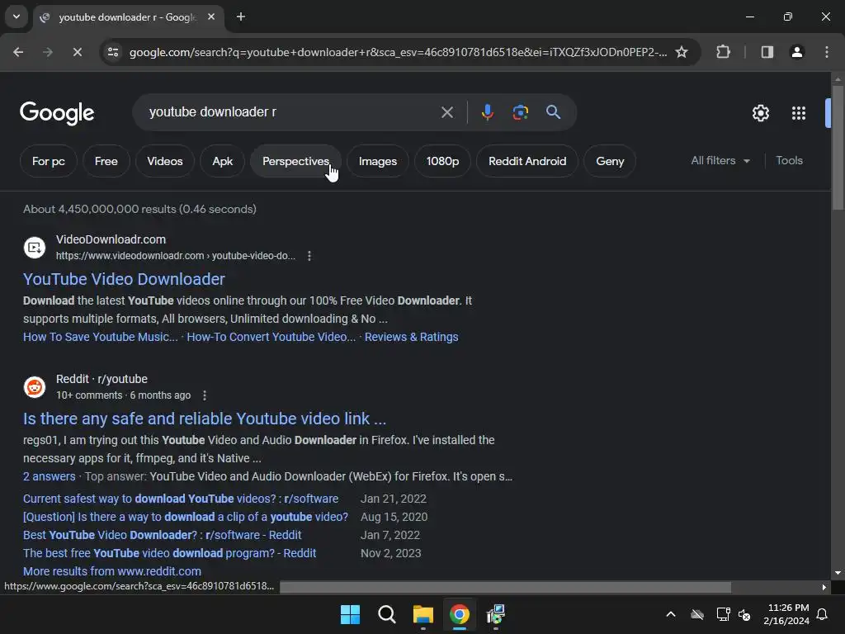Select the Reddit Android filter chip
Viewport: 845px width, 634px height.
coord(527,161)
